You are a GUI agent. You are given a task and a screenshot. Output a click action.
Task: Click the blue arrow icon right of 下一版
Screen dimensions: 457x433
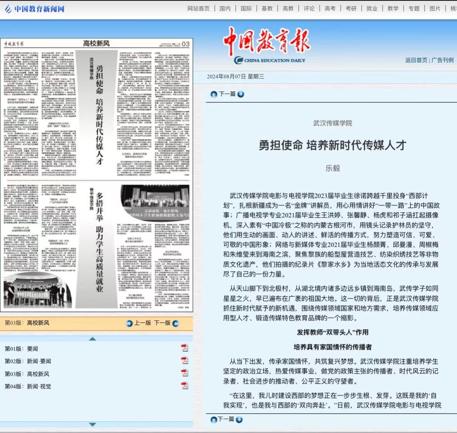[176, 323]
